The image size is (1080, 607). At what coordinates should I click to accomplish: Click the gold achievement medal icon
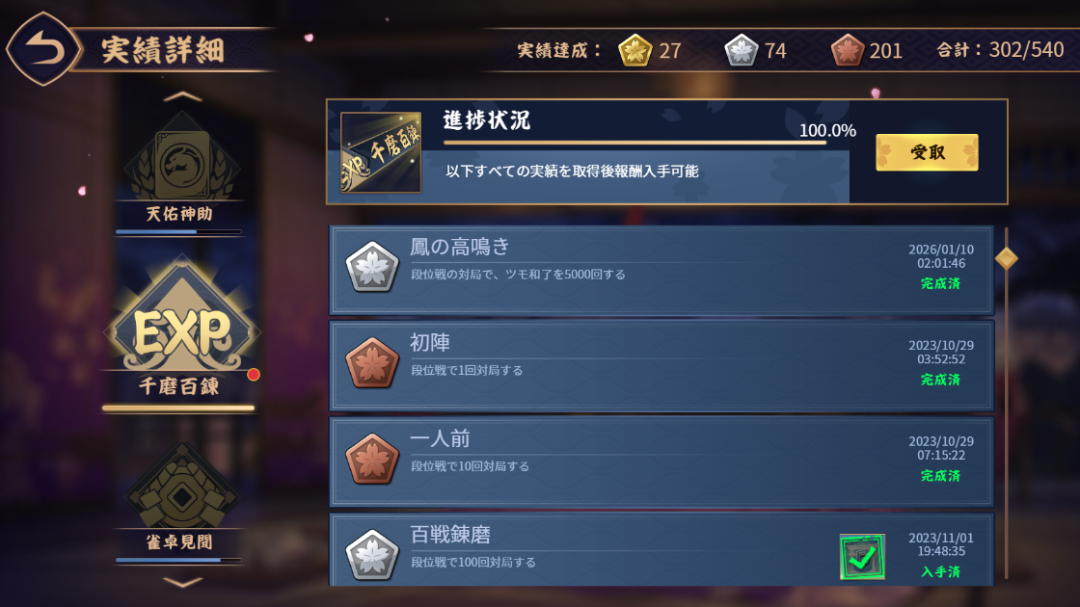click(x=635, y=50)
